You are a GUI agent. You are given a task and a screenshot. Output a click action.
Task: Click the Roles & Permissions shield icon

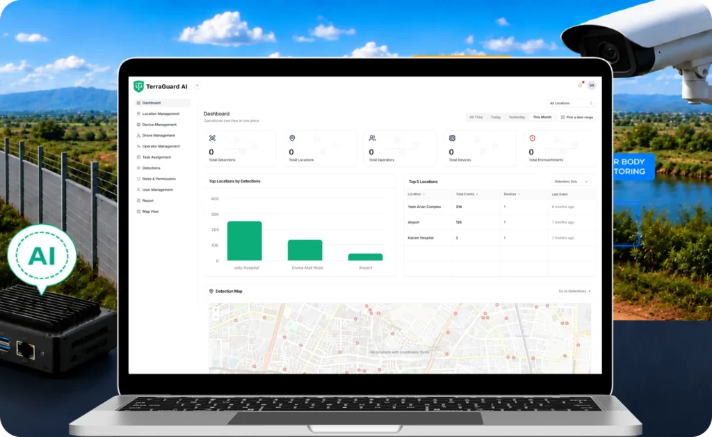point(138,179)
